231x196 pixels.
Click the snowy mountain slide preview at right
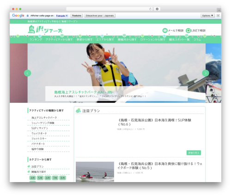(213, 73)
